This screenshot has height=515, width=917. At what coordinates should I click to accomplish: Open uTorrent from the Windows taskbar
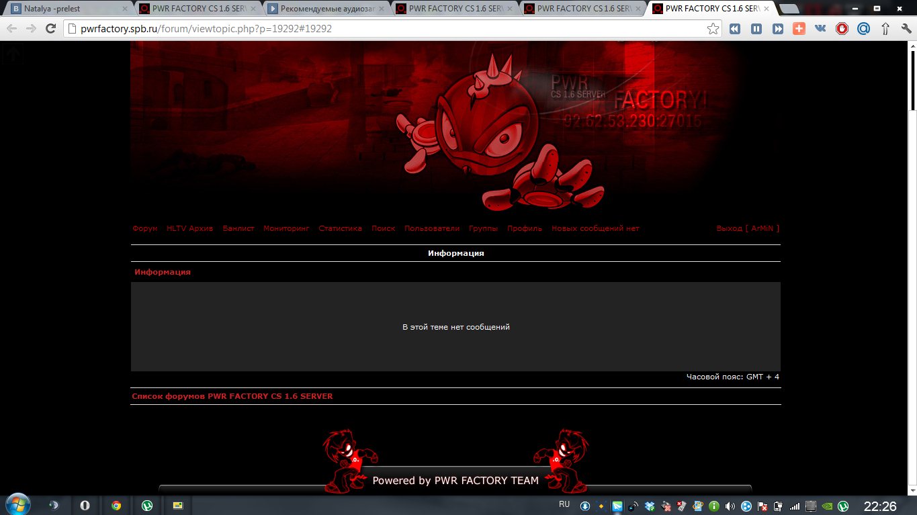click(146, 505)
